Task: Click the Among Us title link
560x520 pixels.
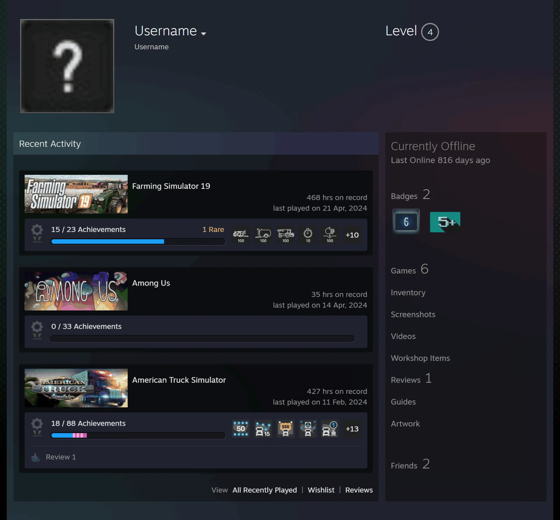Action: click(x=151, y=283)
